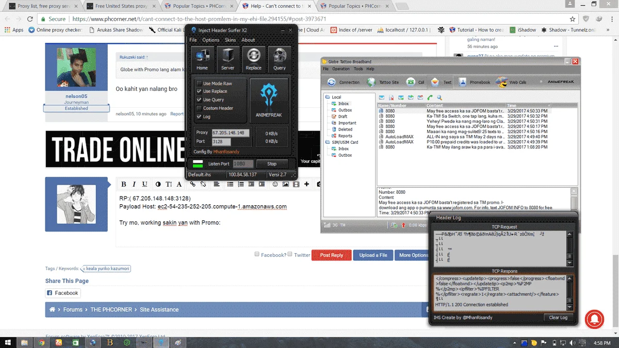
Task: Click the delete message icon with red X
Action: (x=392, y=97)
